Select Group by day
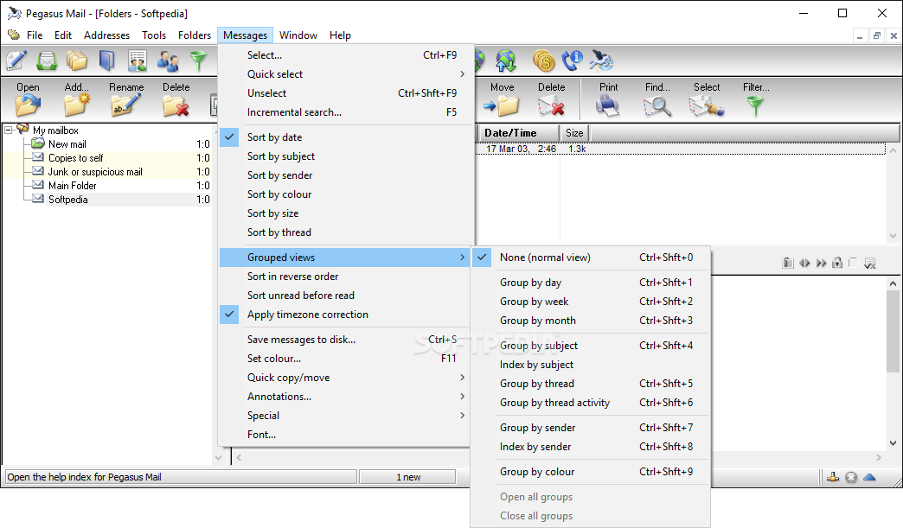Viewport: 903px width, 528px height. point(591,282)
